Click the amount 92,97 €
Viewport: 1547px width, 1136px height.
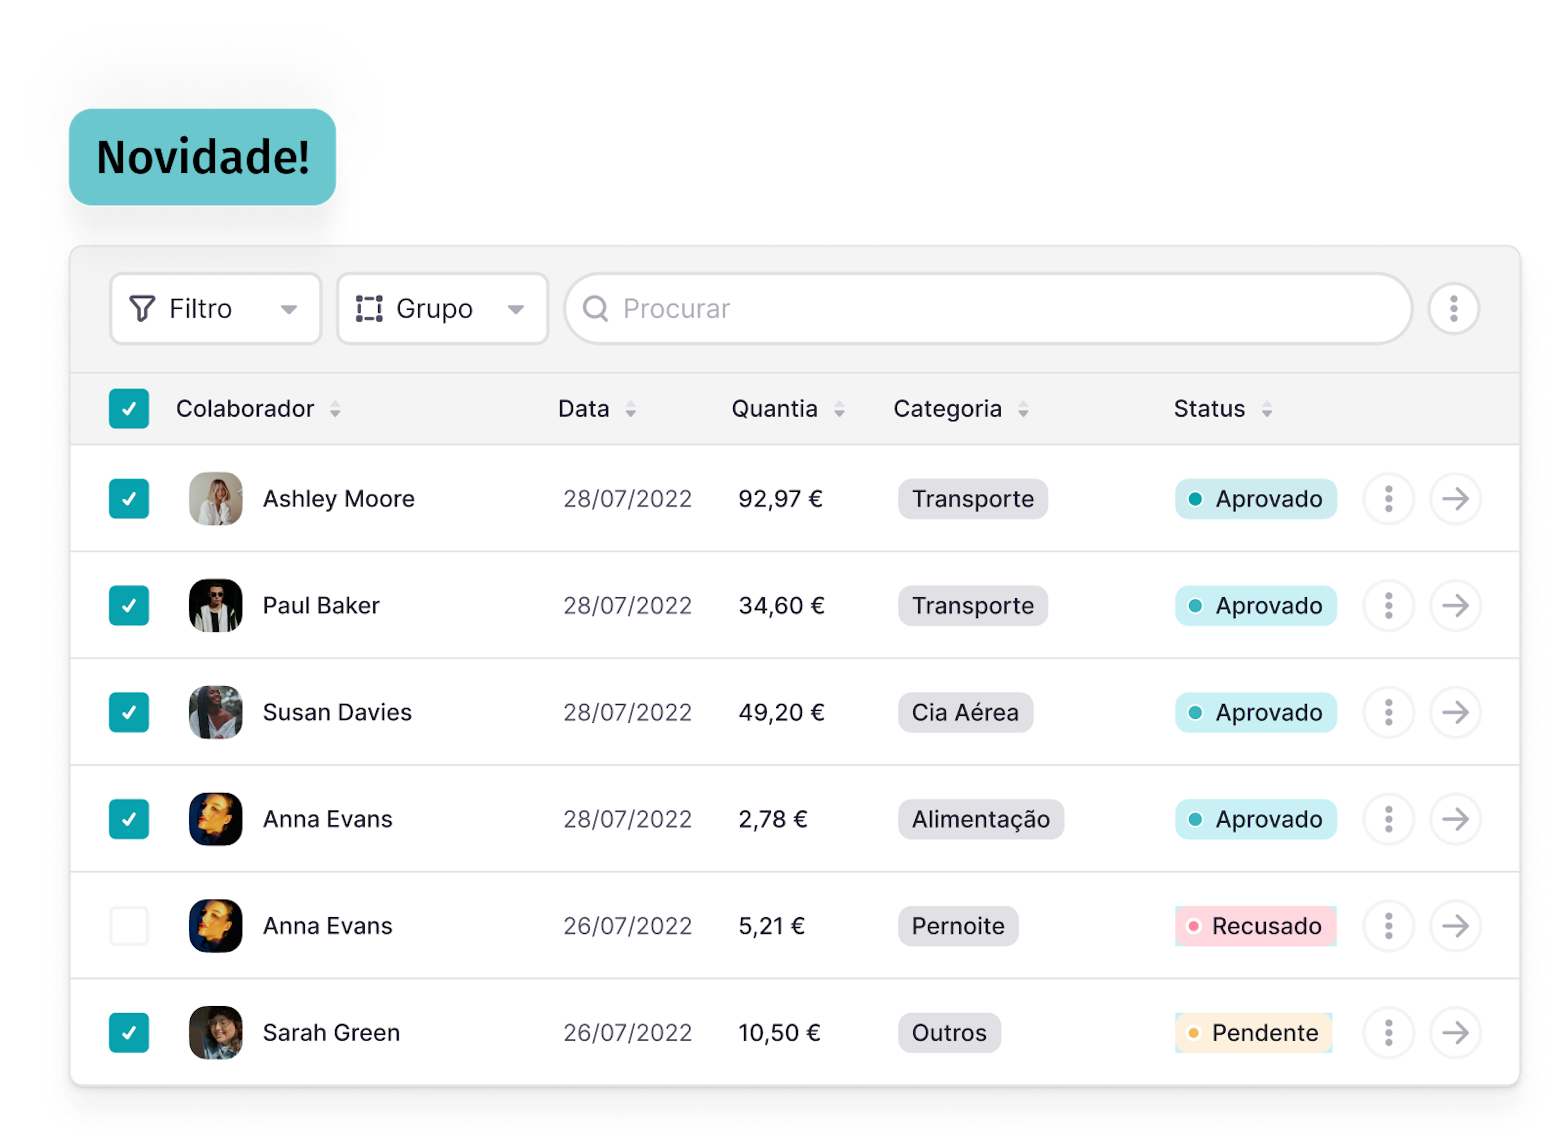point(780,499)
